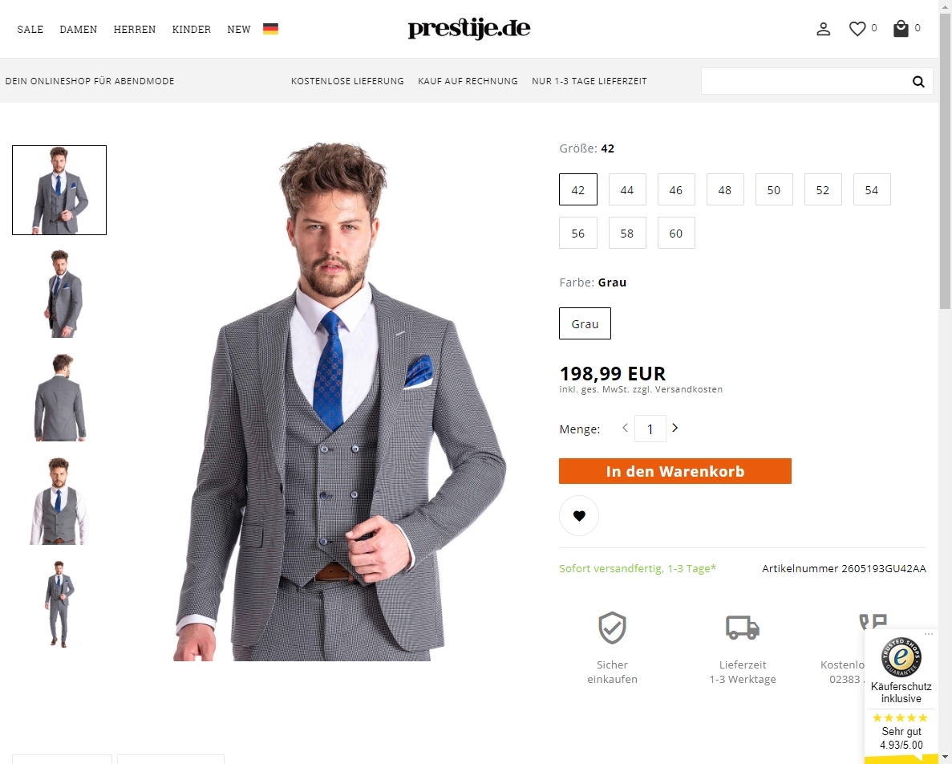This screenshot has height=764, width=952.
Task: Click the Sicher einkaufen shield icon
Action: point(612,628)
